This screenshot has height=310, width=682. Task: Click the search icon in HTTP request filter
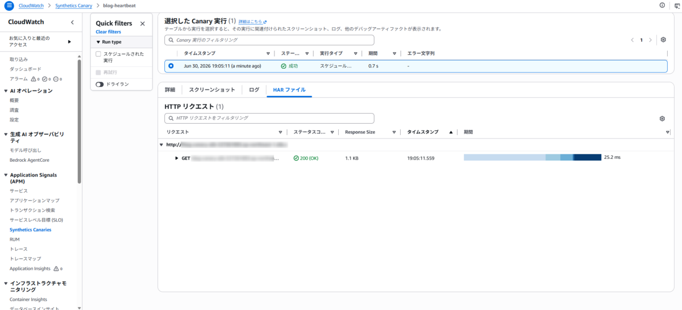click(171, 118)
